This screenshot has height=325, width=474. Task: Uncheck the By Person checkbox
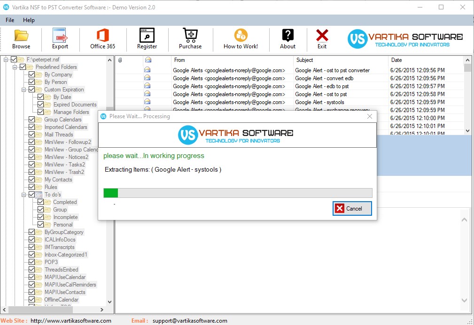(x=32, y=82)
